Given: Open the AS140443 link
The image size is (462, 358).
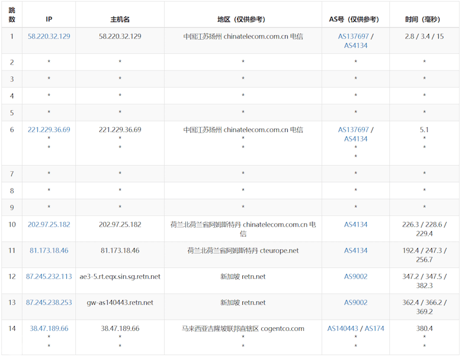Looking at the screenshot, I should pos(343,328).
